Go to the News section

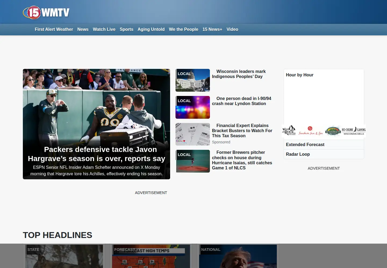(x=83, y=29)
